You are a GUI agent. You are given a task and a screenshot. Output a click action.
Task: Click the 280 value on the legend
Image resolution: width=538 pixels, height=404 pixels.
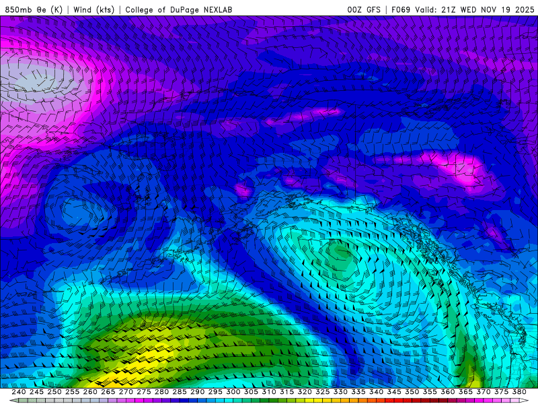coord(161,392)
